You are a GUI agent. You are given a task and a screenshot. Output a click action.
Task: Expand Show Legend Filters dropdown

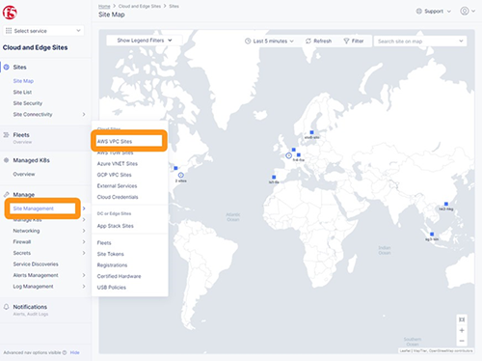tap(145, 41)
